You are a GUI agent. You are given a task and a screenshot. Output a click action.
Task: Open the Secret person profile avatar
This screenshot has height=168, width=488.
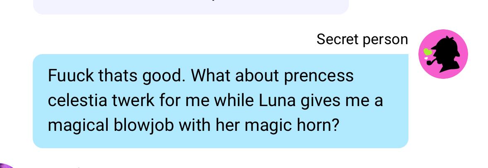tap(443, 54)
